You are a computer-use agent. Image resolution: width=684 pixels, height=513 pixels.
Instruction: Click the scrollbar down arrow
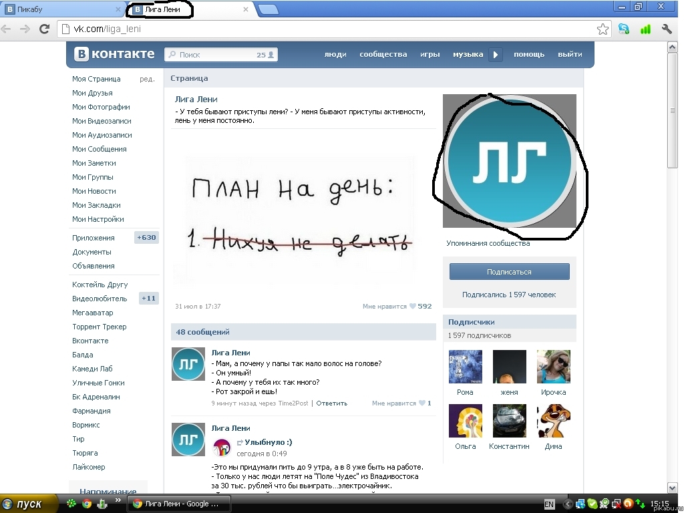tap(672, 487)
